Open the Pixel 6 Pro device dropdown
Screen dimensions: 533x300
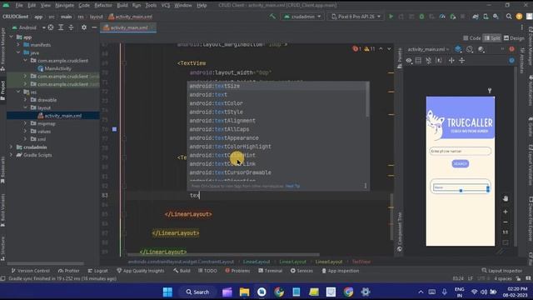pos(356,17)
